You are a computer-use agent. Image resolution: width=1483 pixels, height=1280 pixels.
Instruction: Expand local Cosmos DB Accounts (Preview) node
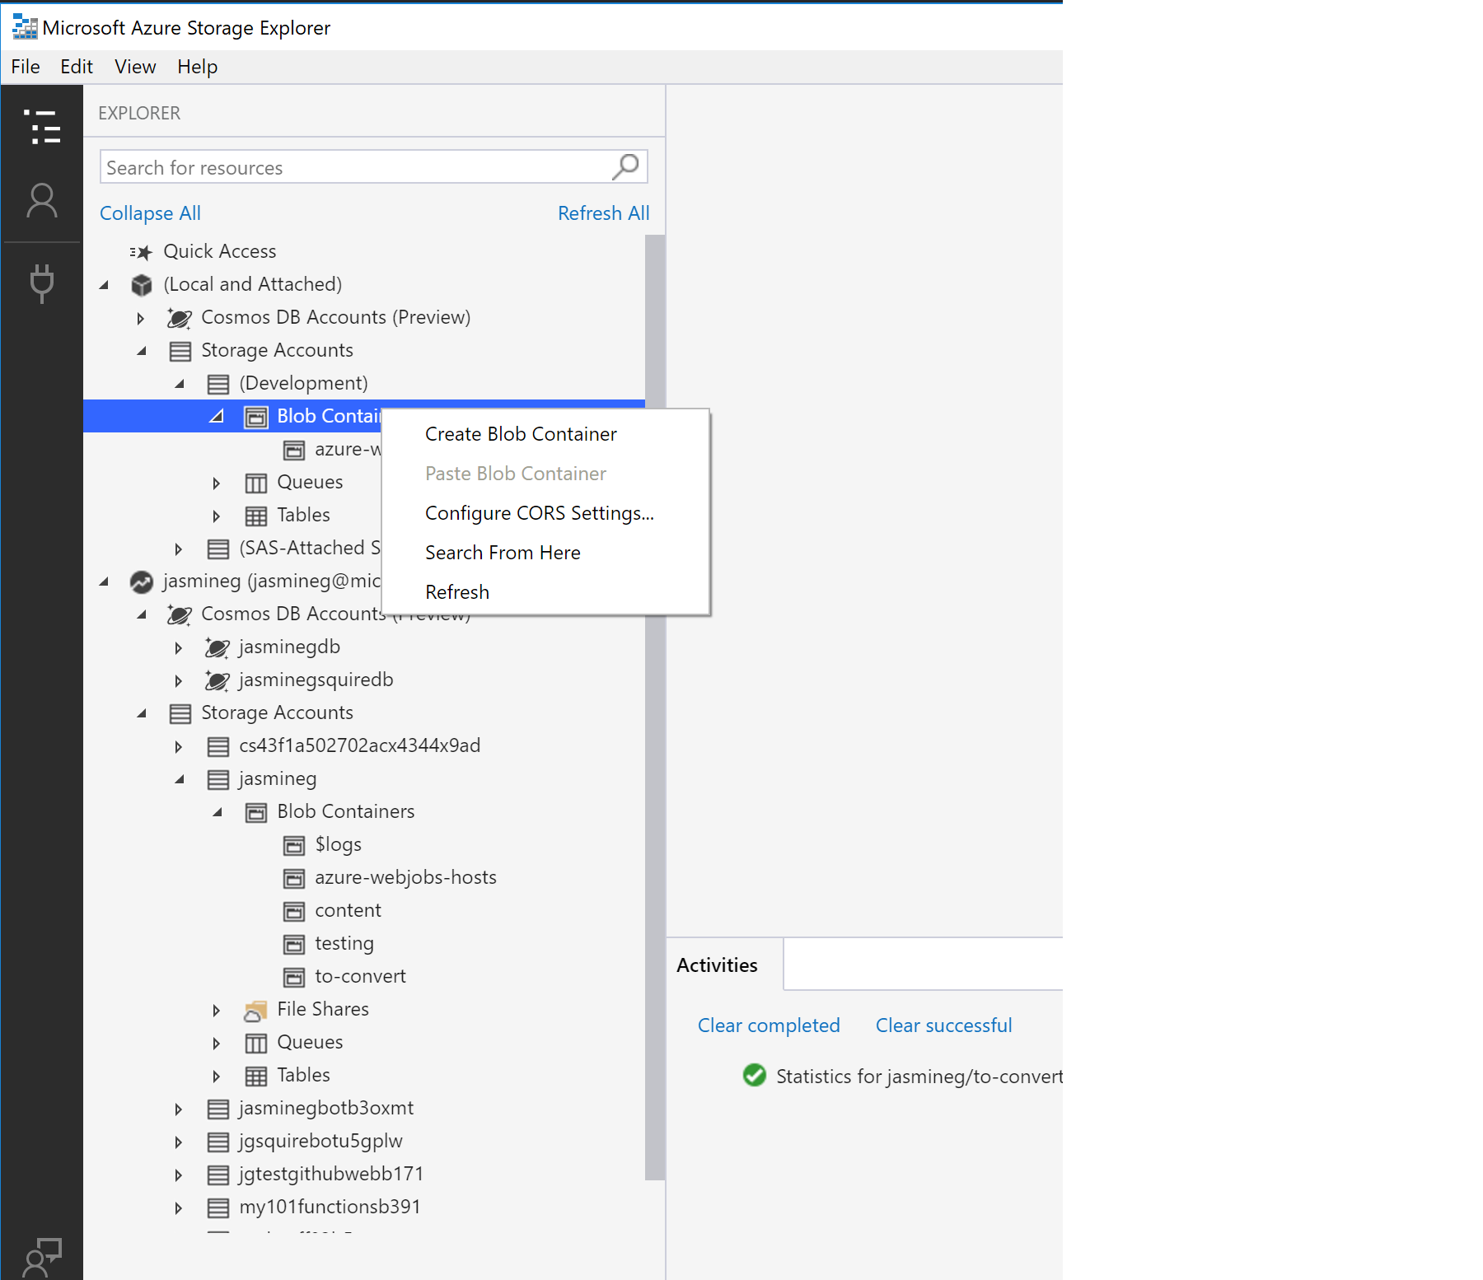(141, 318)
